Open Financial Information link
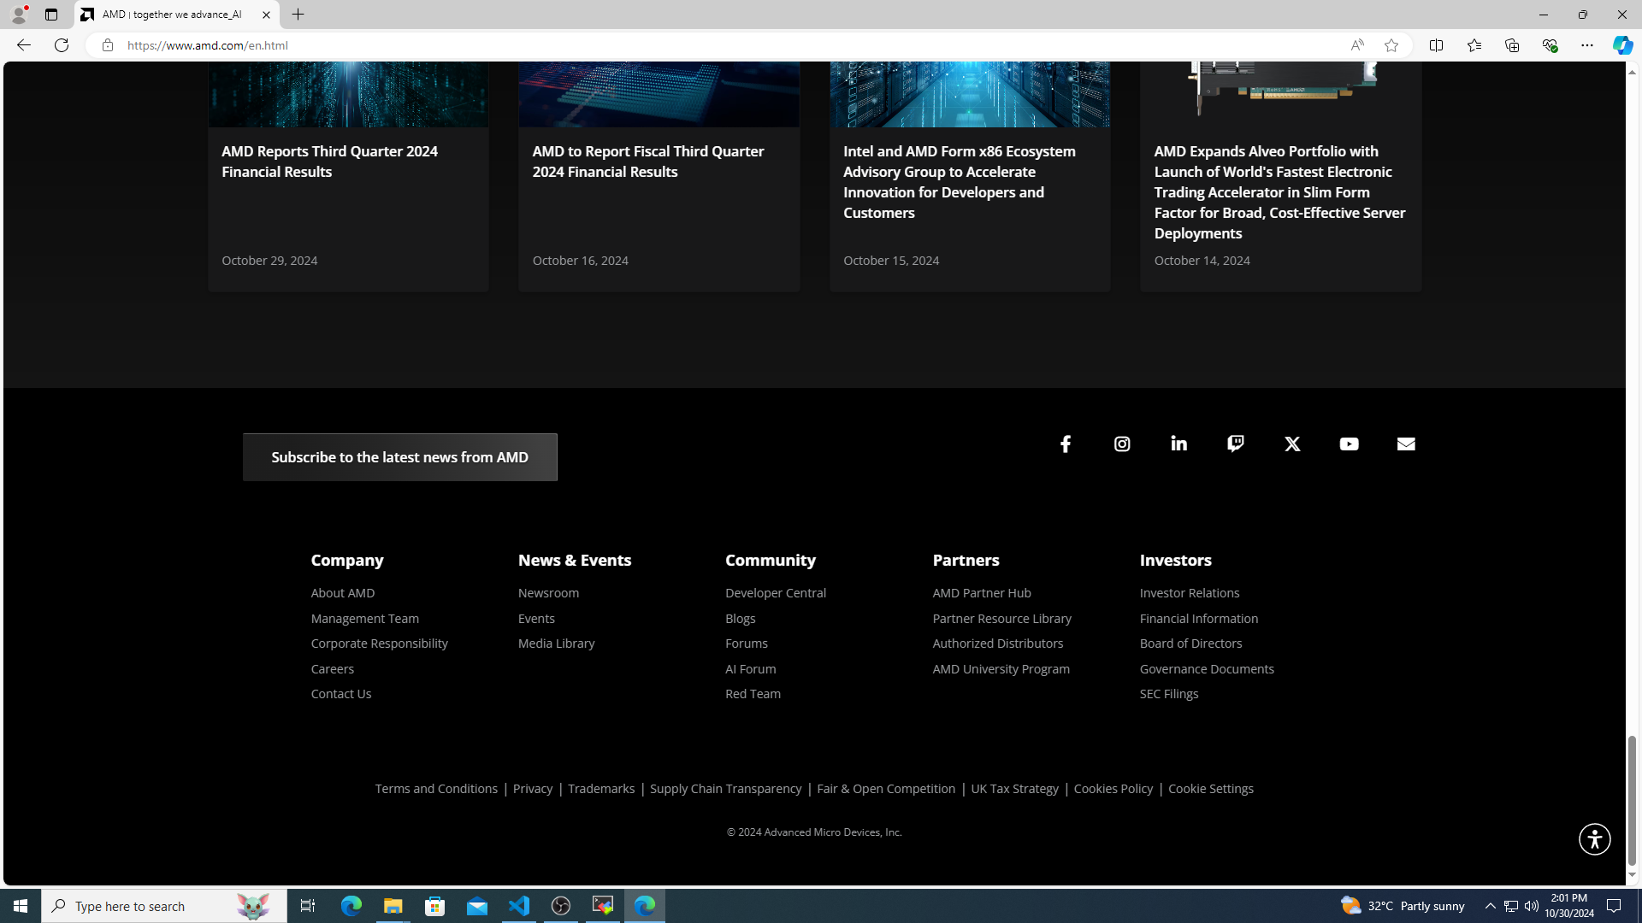The image size is (1642, 923). [x=1199, y=619]
